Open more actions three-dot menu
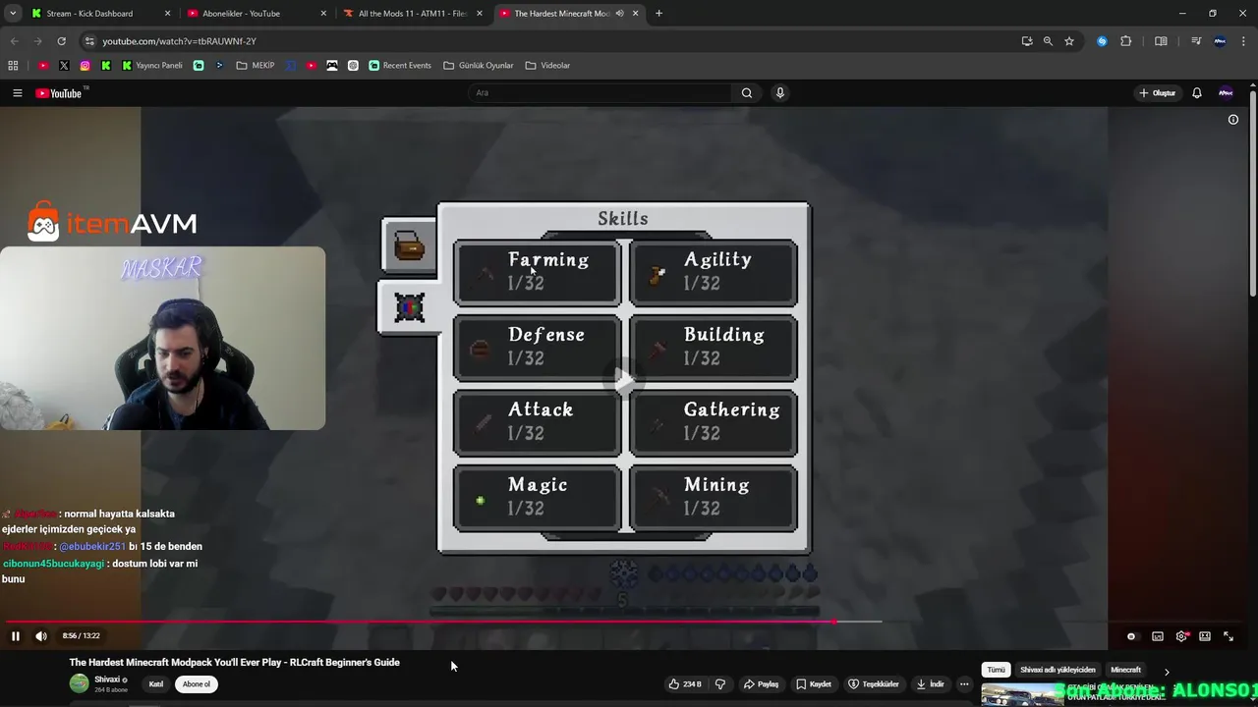 point(964,684)
